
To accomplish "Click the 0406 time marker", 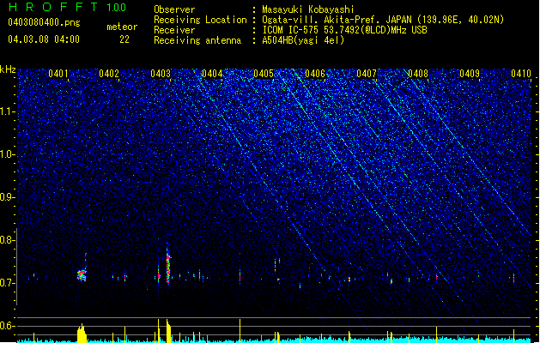I will coord(315,74).
